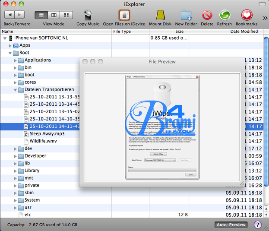
Task: Collapse the Dateien Transportieren folder
Action: 15,90
